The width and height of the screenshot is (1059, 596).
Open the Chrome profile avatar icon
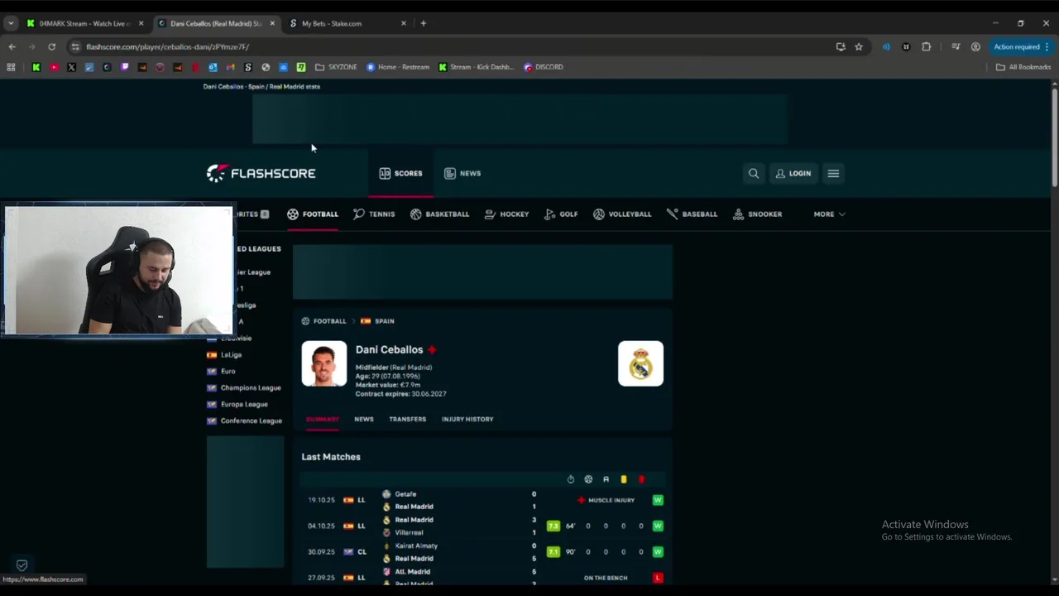(x=975, y=46)
